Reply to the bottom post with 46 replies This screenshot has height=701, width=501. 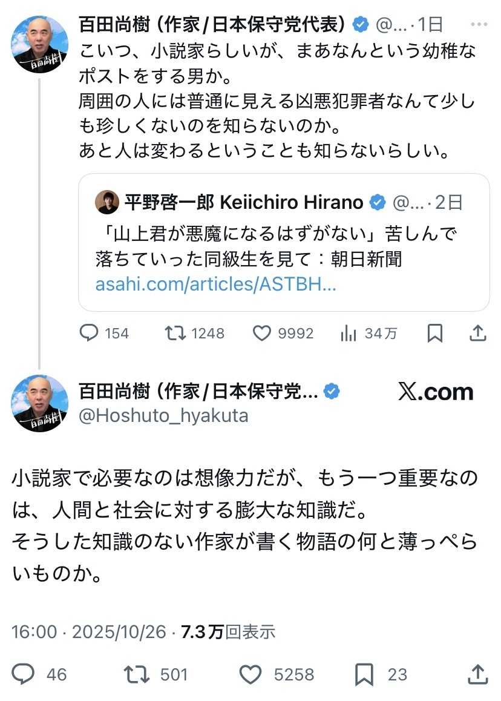click(24, 674)
